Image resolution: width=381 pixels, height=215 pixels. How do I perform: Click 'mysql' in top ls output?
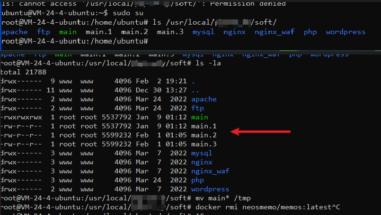click(204, 32)
